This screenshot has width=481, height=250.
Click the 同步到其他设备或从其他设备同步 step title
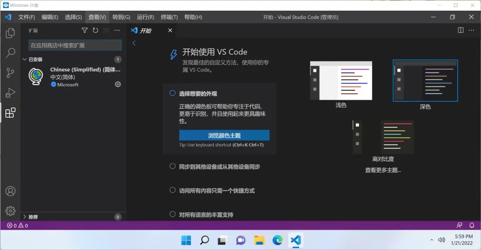tap(220, 167)
